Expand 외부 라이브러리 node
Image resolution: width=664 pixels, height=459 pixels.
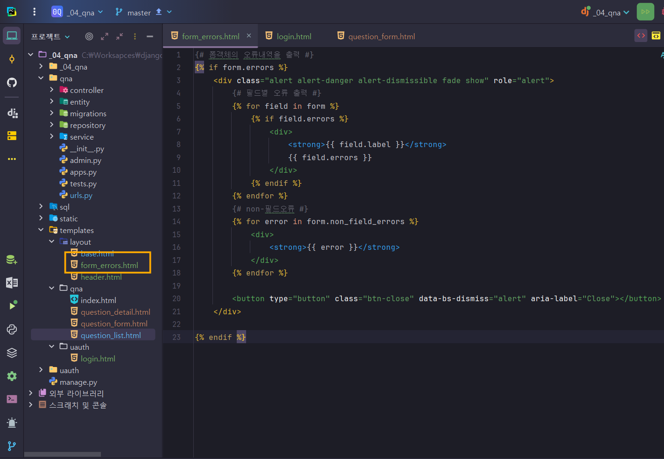point(31,393)
